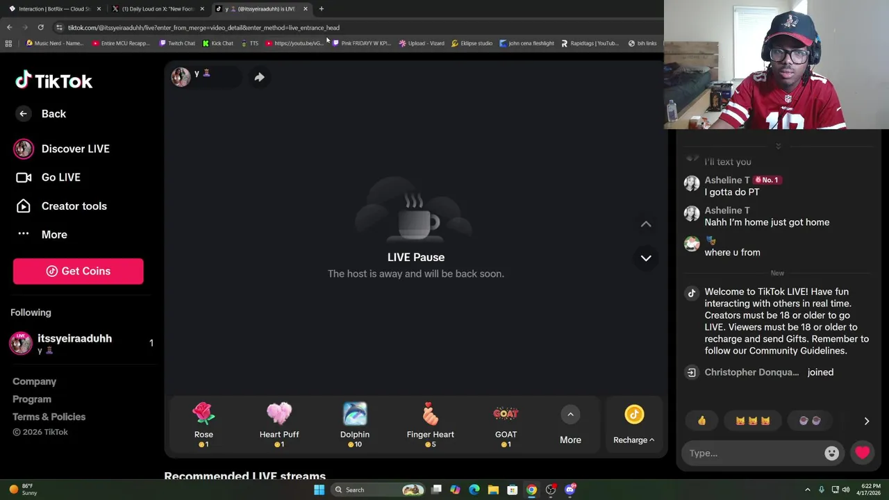This screenshot has width=889, height=500.
Task: Switch to BotRix Interaction tab
Action: (54, 8)
